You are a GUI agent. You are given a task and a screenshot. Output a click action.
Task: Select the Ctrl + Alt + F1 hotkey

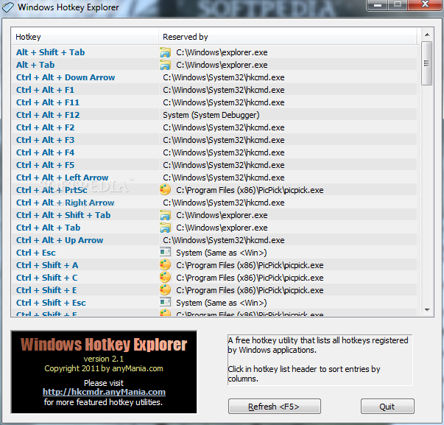(45, 90)
